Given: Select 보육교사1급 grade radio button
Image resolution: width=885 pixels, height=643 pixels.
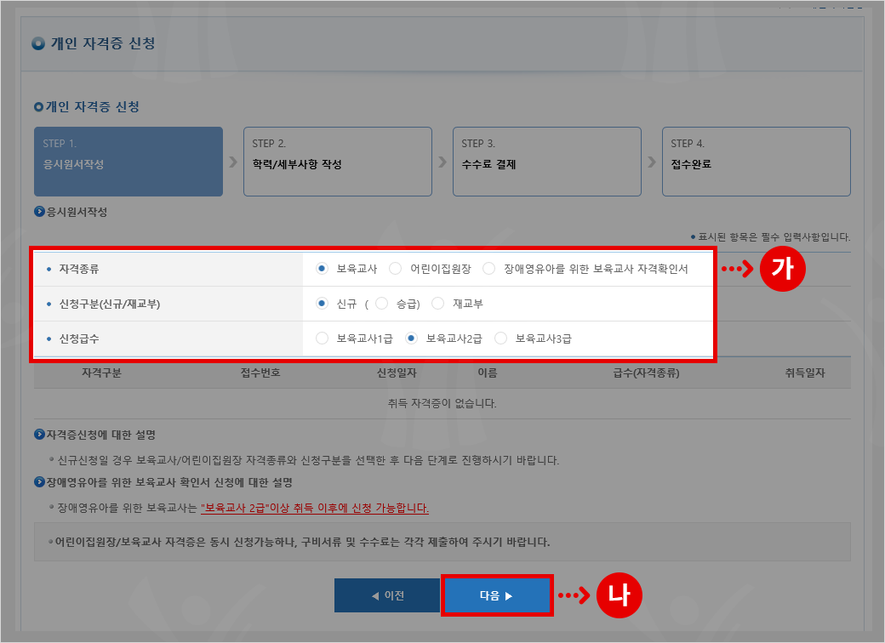Looking at the screenshot, I should point(322,339).
